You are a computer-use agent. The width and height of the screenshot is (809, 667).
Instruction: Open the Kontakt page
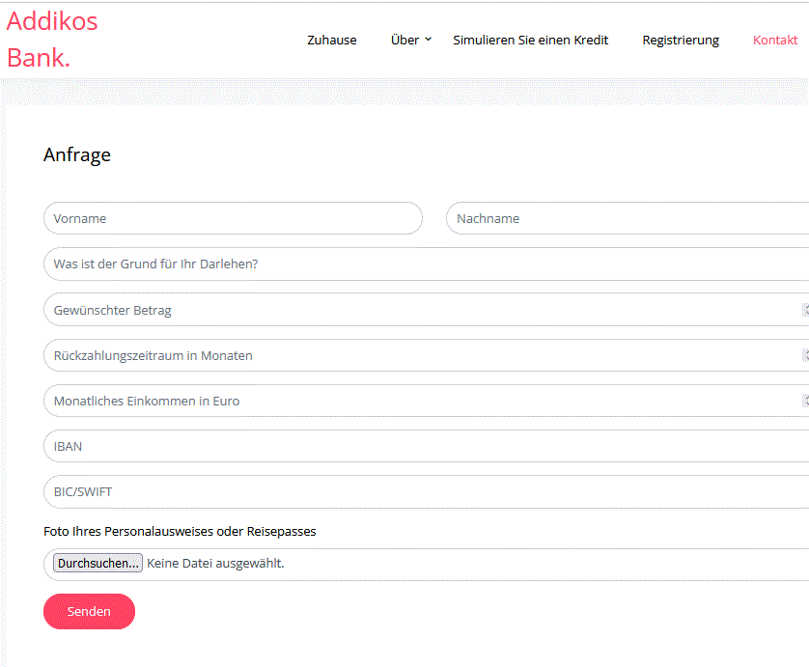pyautogui.click(x=775, y=41)
